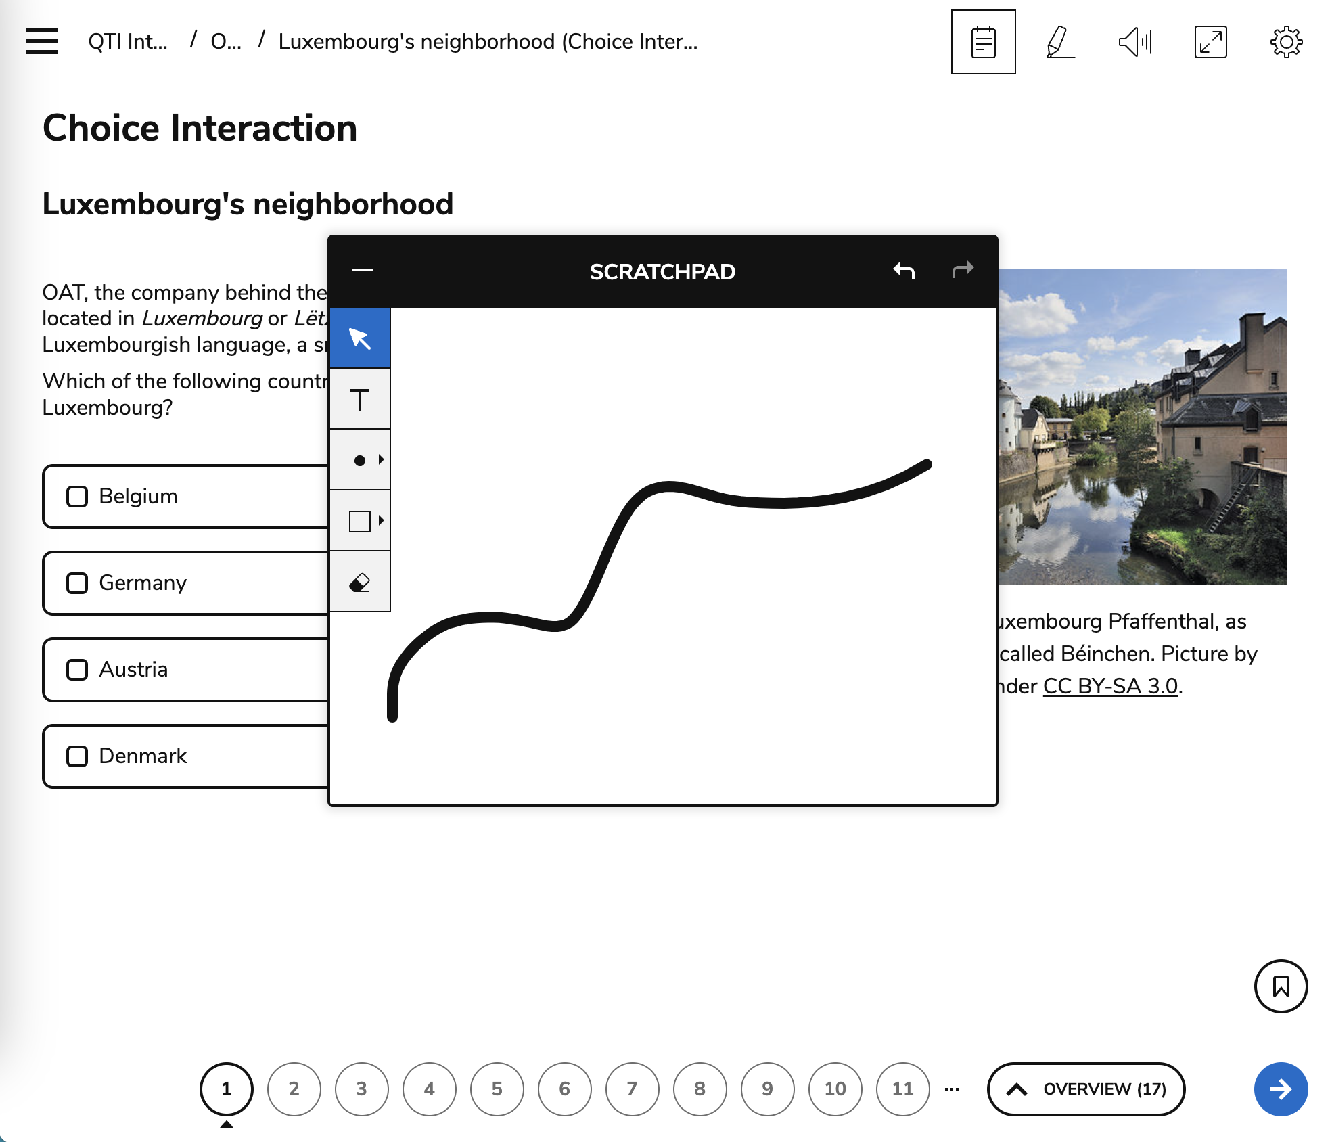Image resolution: width=1330 pixels, height=1142 pixels.
Task: Navigate to question page 2
Action: [x=293, y=1089]
